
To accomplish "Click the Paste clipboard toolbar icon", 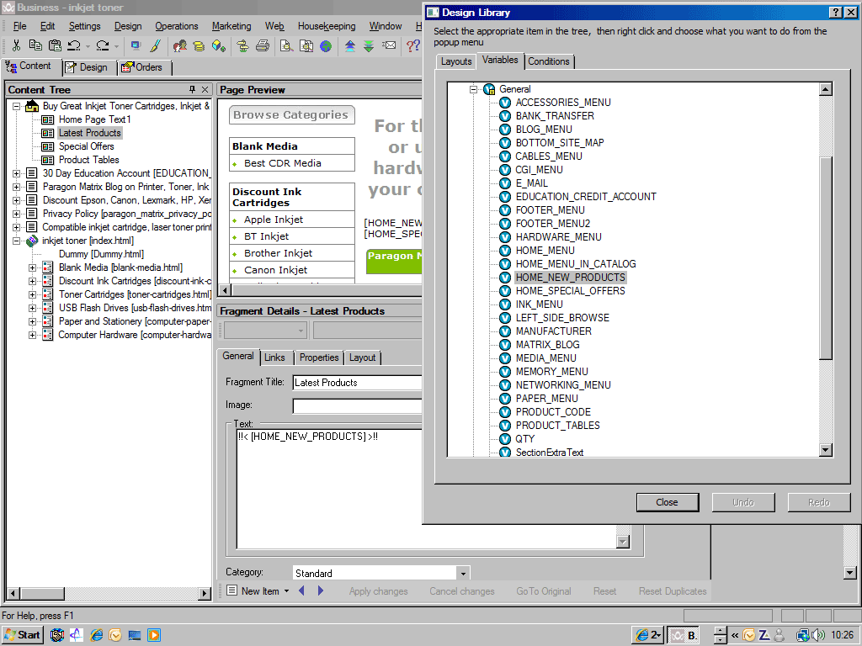I will pyautogui.click(x=55, y=45).
